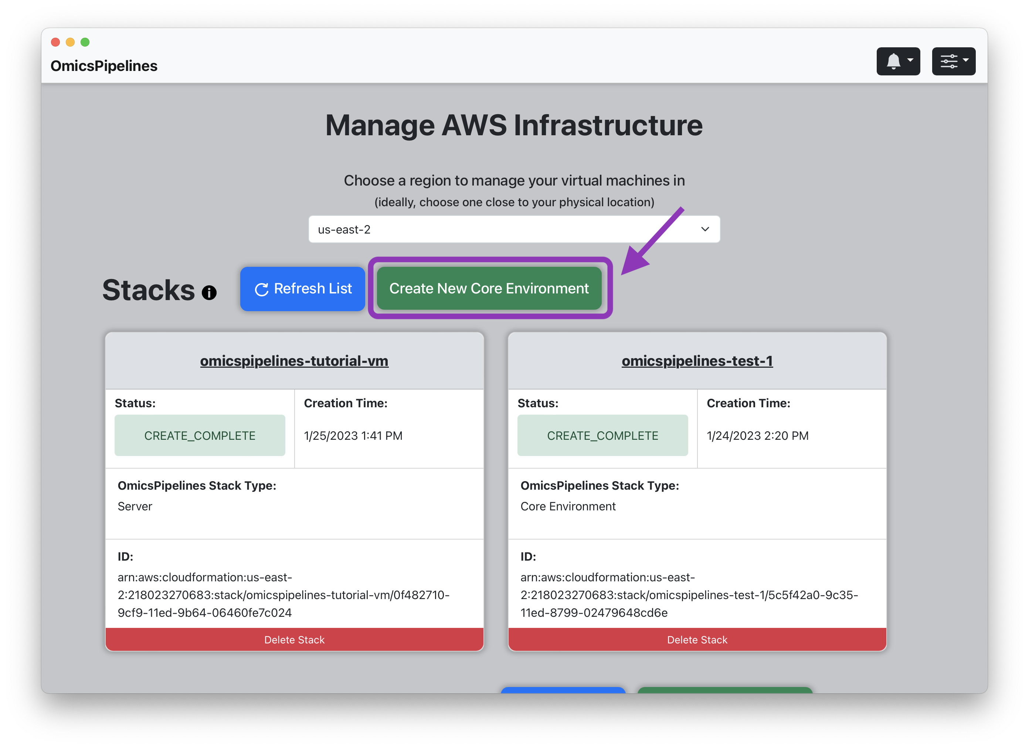
Task: Click CREATE_COMPLETE status of test-1 stack
Action: [602, 435]
